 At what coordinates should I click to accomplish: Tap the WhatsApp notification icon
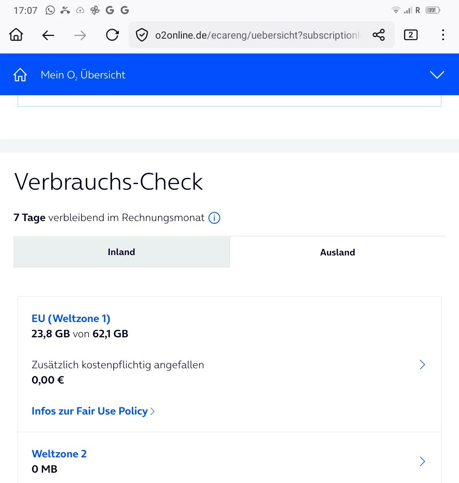click(50, 10)
